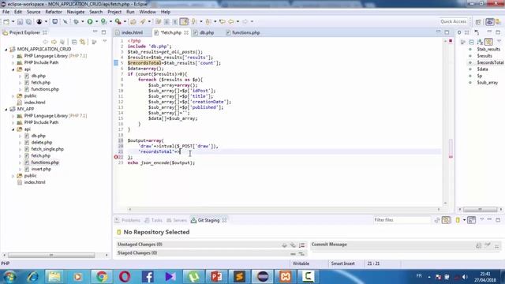Click the Outline panel horizontal scrollbar
This screenshot has height=284, width=505.
coord(480,210)
